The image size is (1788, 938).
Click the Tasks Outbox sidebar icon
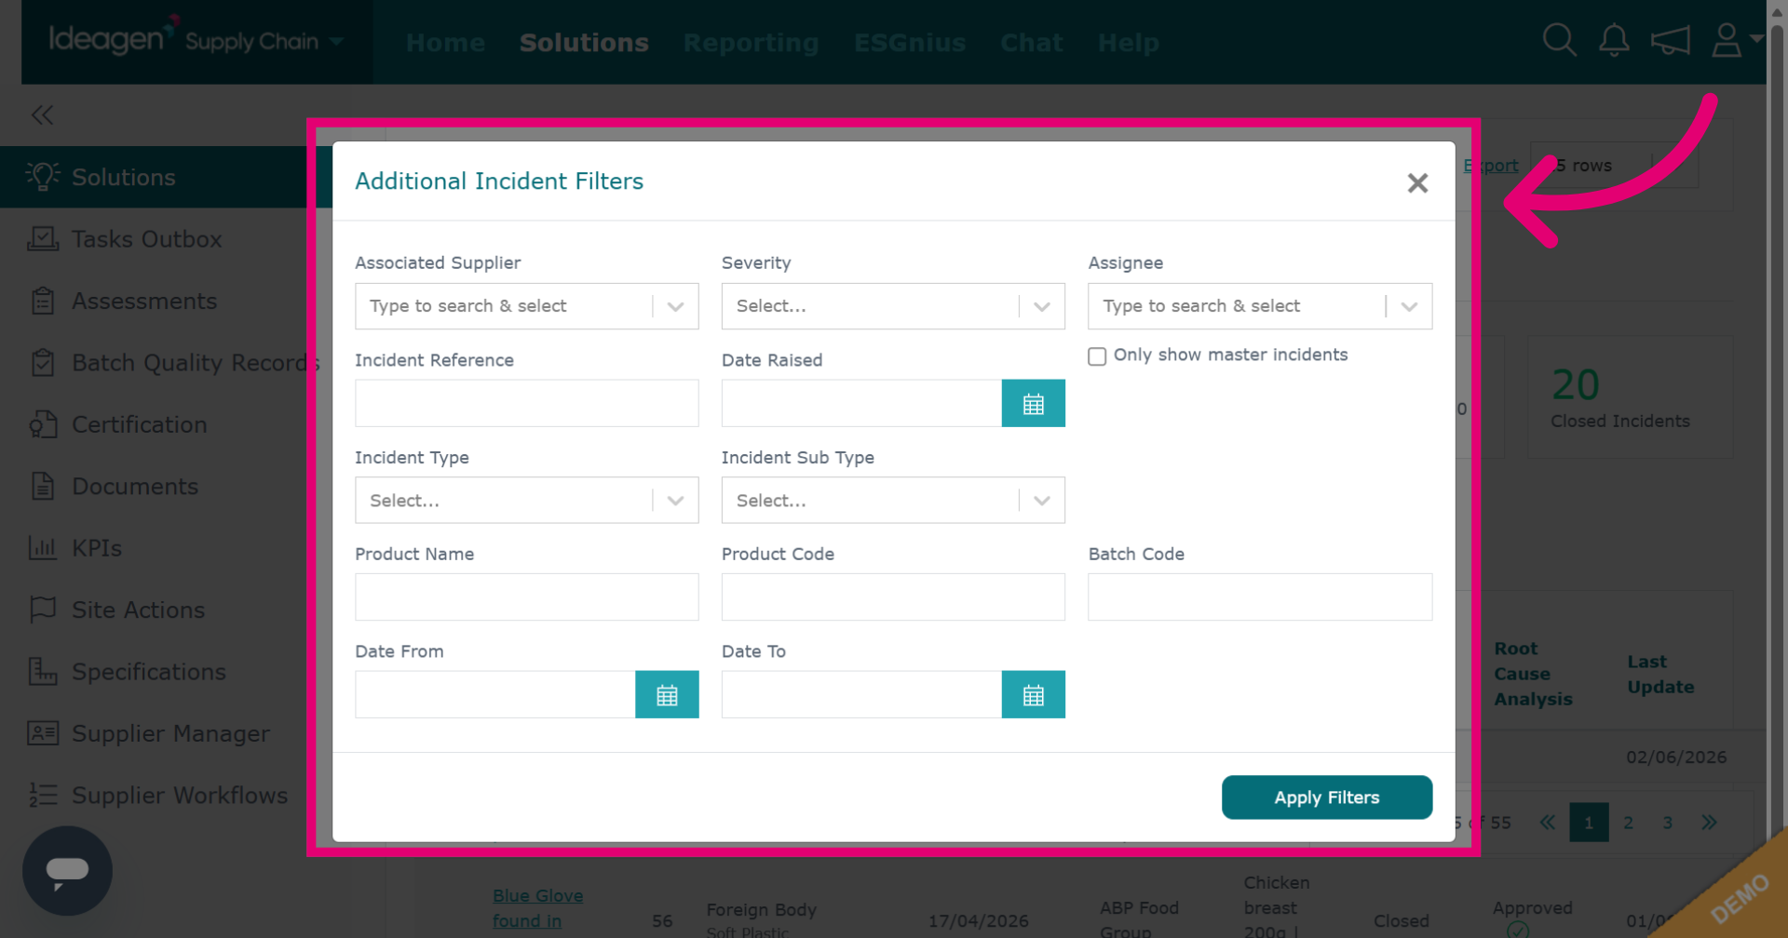[x=43, y=238]
